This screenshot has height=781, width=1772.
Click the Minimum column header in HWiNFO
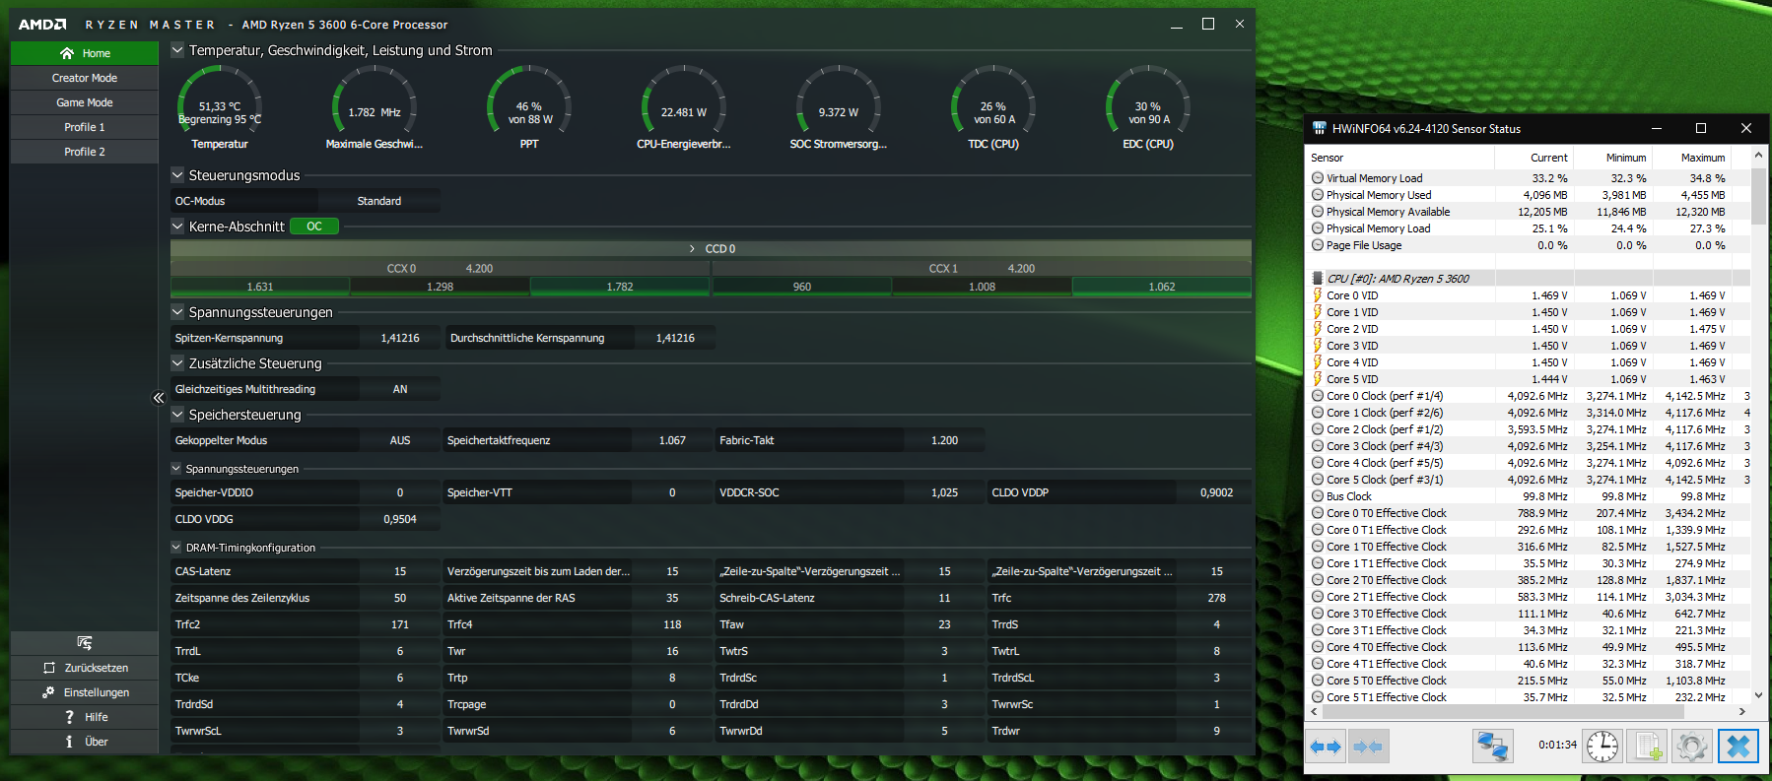1612,158
